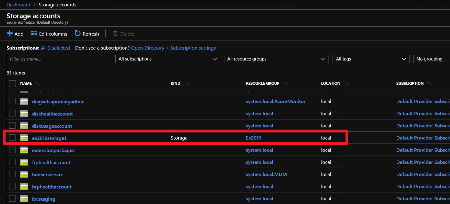Sort by the RESOURCE GROUP column arrows

285,83
